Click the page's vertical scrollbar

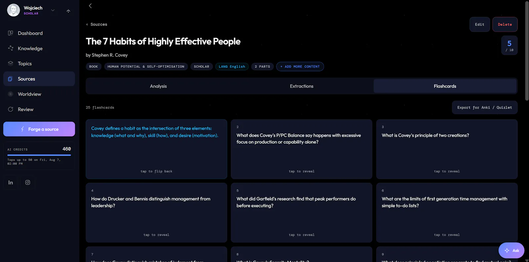coord(527,51)
